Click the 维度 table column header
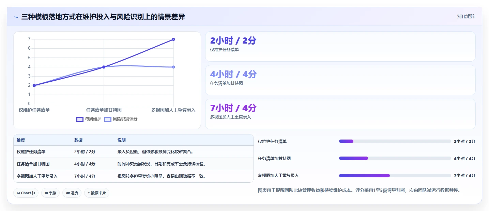This screenshot has height=211, width=489. [21, 140]
